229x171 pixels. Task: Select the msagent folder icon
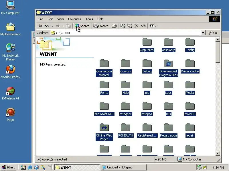[125, 106]
